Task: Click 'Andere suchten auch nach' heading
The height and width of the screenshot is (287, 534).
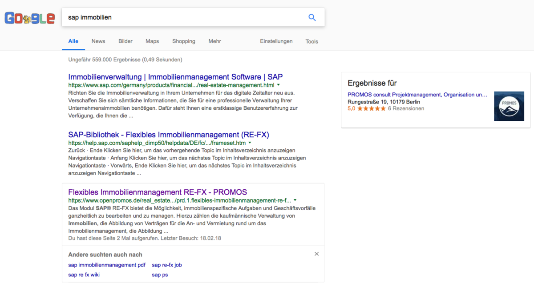Action: pos(105,255)
